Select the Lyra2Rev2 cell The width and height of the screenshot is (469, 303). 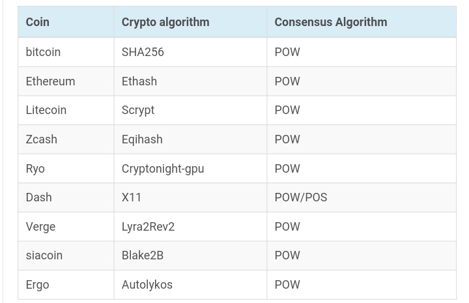click(148, 227)
